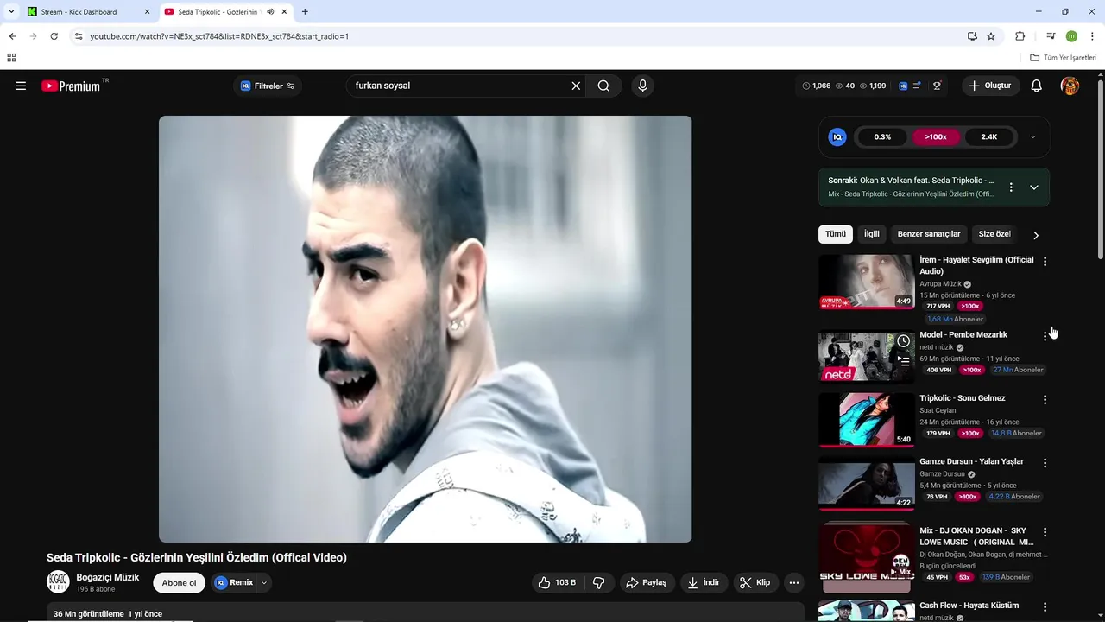1105x622 pixels.
Task: Open options menu for İrem - Hayalet Sevgilim
Action: coord(1045,261)
